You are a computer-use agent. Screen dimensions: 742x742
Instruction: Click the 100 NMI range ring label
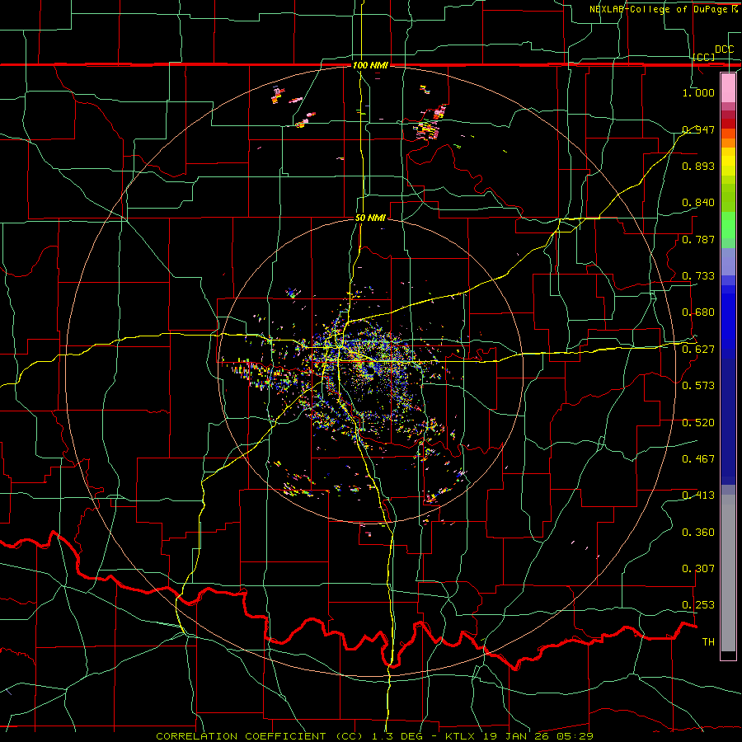pyautogui.click(x=370, y=65)
